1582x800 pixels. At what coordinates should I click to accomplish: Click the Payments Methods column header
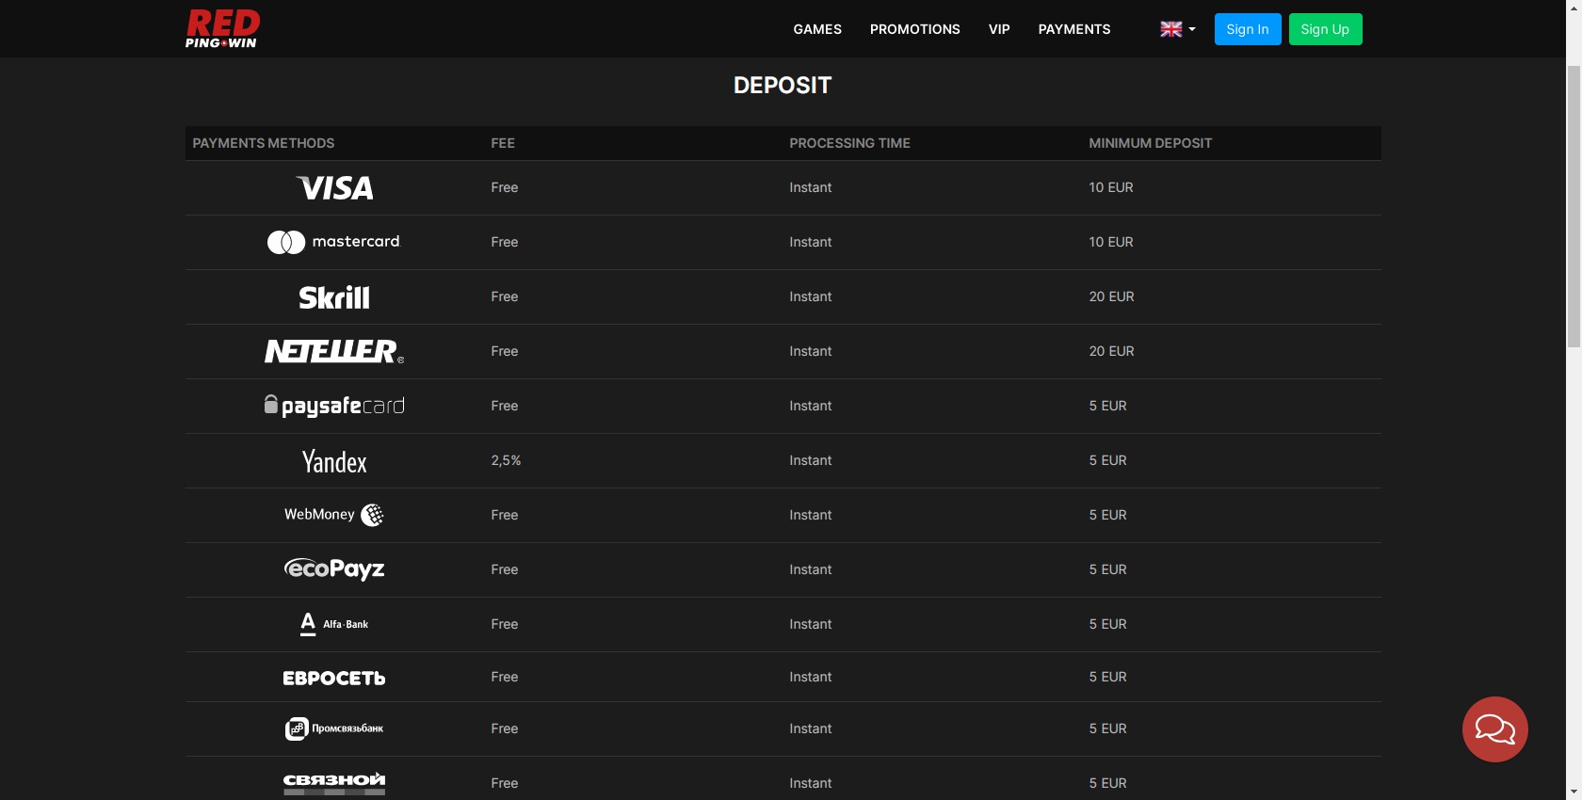pyautogui.click(x=264, y=143)
